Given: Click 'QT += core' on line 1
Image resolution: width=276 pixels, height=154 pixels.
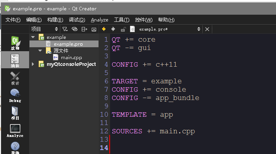Looking at the screenshot, I should pos(134,40).
